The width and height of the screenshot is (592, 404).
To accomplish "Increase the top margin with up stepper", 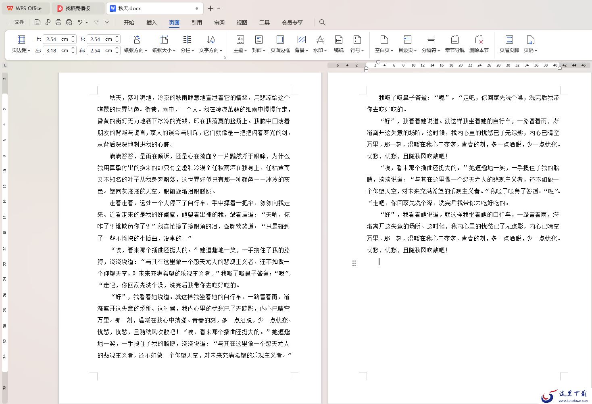I will pyautogui.click(x=73, y=37).
